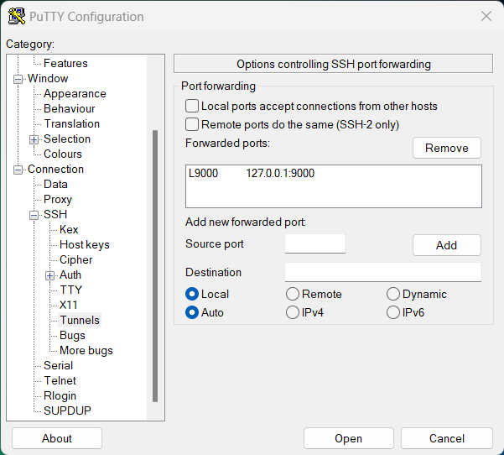Open the Host keys category
The height and width of the screenshot is (455, 504).
coord(85,244)
